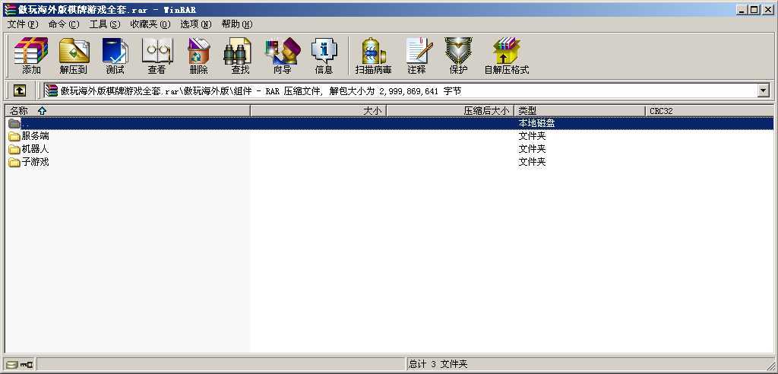Screen dimensions: 778x374
Task: Click the archive path text in address bar
Action: point(261,91)
